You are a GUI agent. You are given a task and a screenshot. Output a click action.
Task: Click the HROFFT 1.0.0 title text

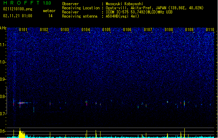pyautogui.click(x=27, y=3)
